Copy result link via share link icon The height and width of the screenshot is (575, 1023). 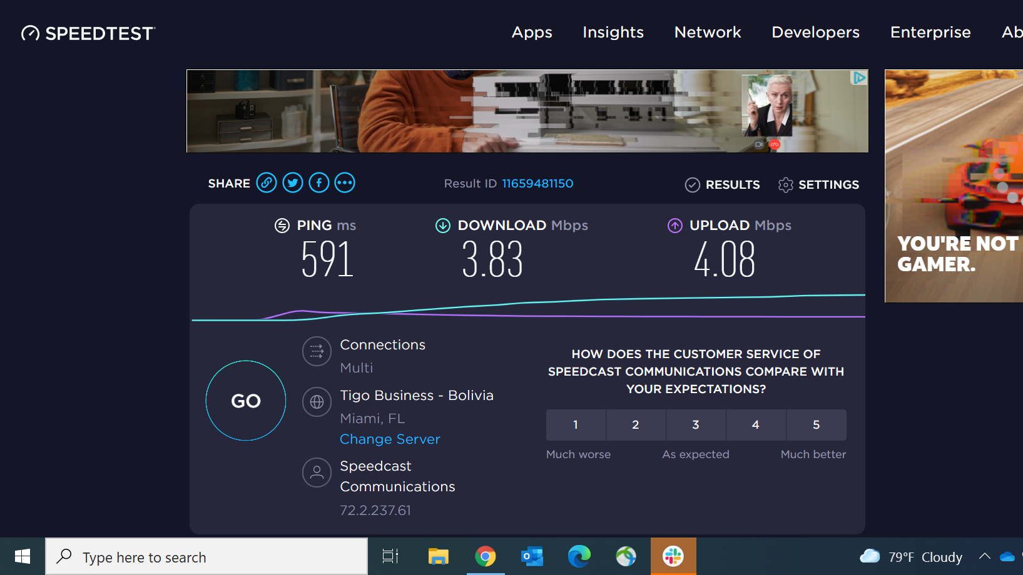pyautogui.click(x=267, y=183)
